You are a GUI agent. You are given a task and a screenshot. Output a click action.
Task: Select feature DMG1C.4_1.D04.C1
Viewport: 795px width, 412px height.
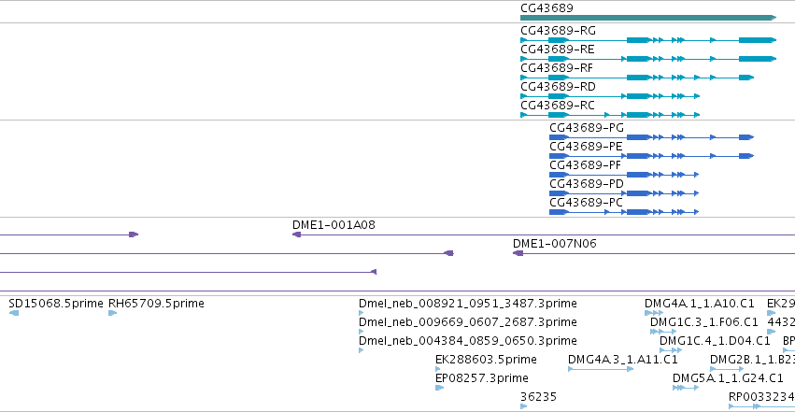pyautogui.click(x=671, y=350)
